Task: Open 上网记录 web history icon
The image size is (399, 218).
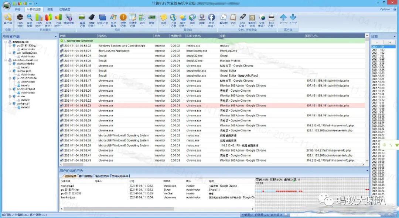Action: pos(173,20)
